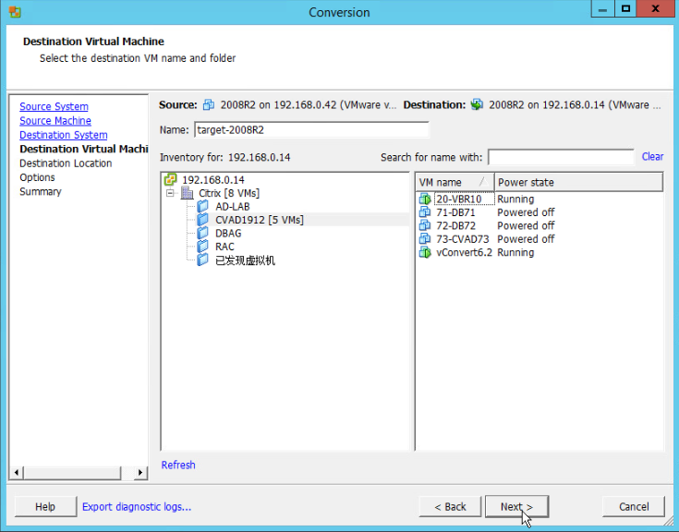679x532 pixels.
Task: Click the running VM icon for vConvert6.2
Action: point(425,252)
